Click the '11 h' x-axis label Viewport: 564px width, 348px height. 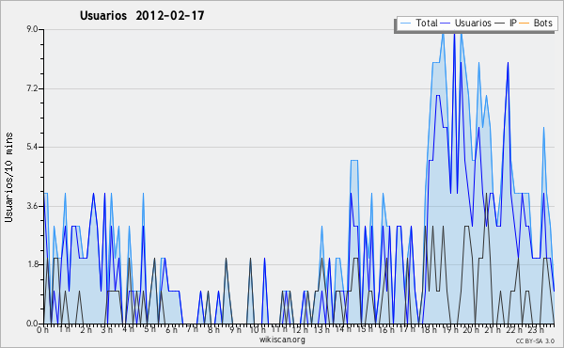point(279,329)
